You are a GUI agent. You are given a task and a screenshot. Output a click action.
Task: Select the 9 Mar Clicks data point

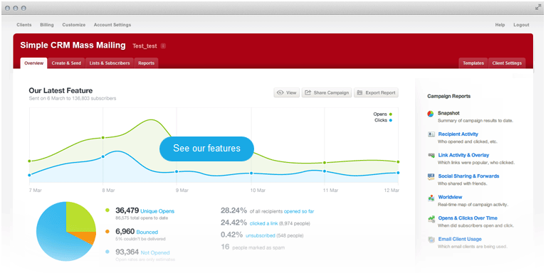pos(177,171)
